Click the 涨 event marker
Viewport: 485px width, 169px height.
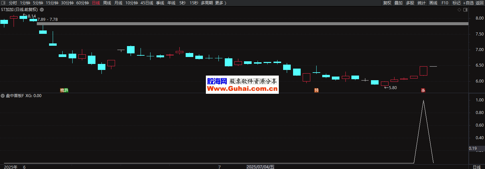click(423, 90)
